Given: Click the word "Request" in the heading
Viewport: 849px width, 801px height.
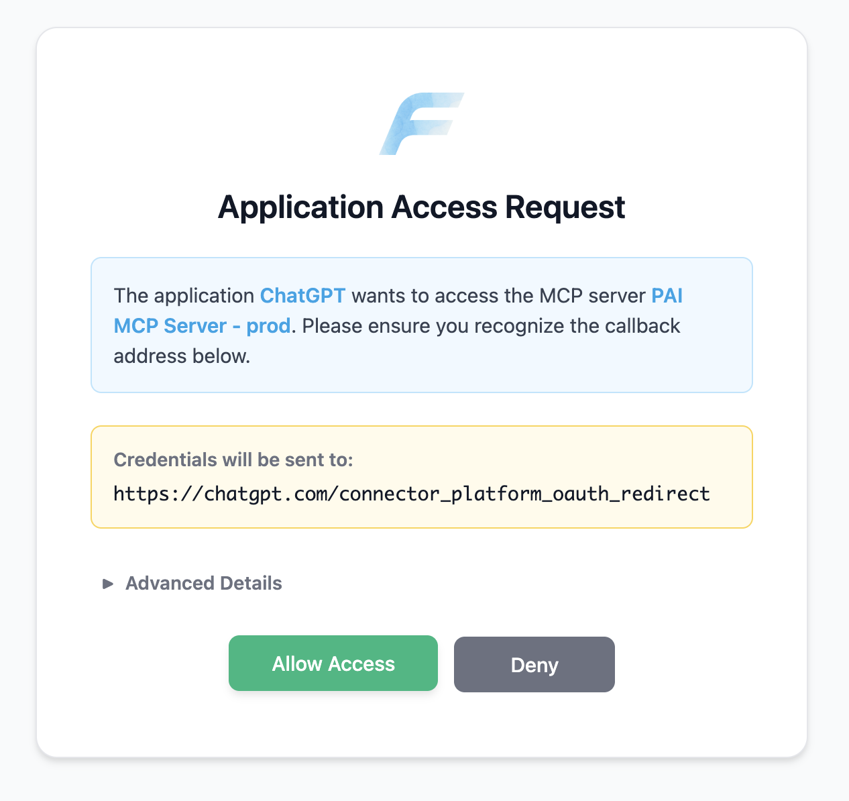Looking at the screenshot, I should (x=565, y=207).
